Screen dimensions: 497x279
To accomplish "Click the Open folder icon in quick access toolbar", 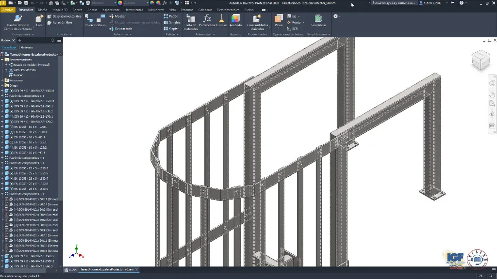I will point(19,3).
